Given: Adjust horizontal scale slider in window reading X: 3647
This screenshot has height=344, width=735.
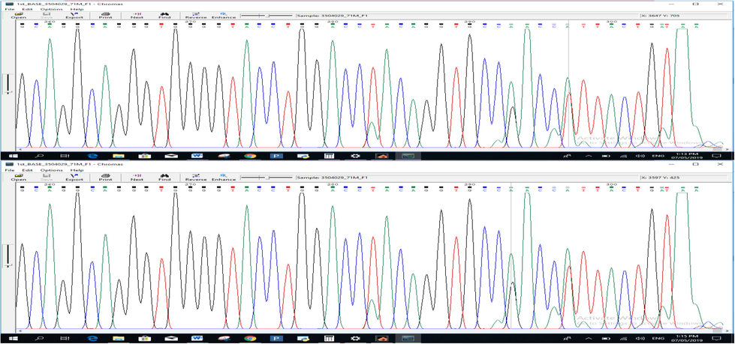Looking at the screenshot, I should (267, 16).
